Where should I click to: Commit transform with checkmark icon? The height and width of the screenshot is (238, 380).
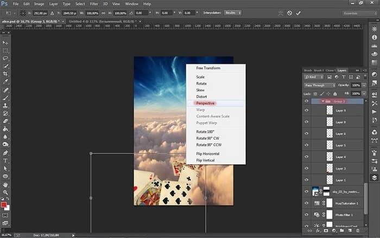click(x=298, y=12)
